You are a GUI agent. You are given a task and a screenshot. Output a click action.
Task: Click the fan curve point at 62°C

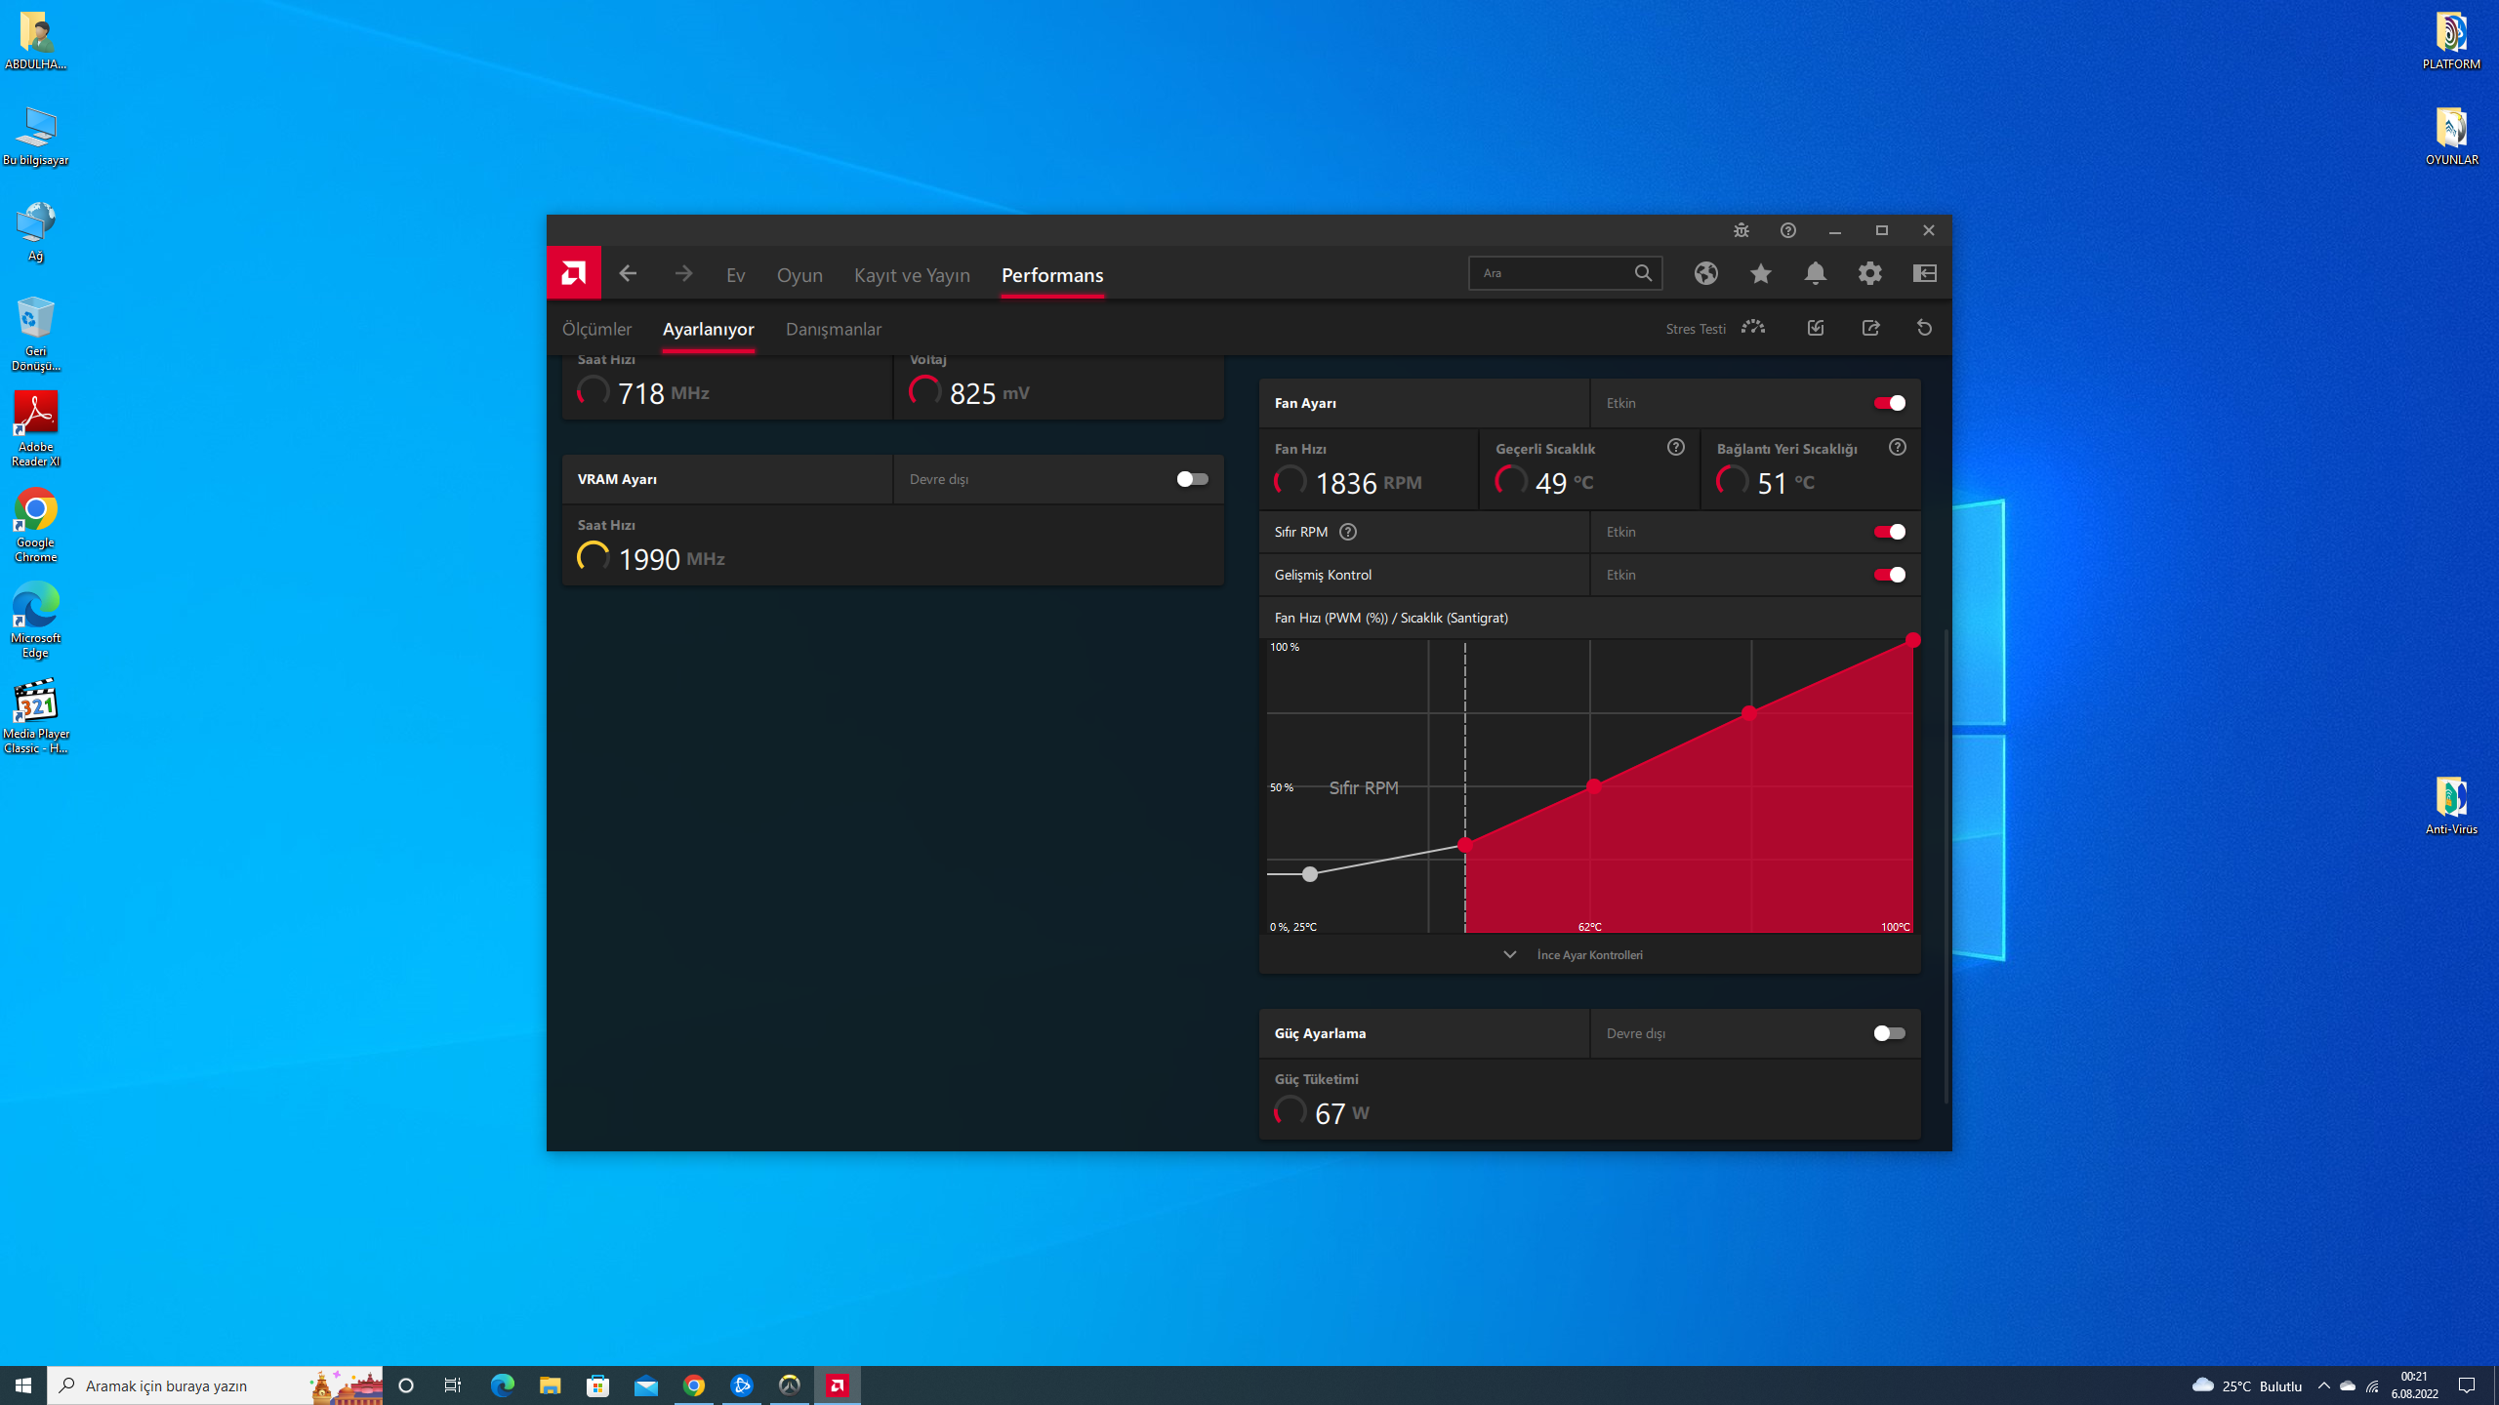tap(1593, 785)
